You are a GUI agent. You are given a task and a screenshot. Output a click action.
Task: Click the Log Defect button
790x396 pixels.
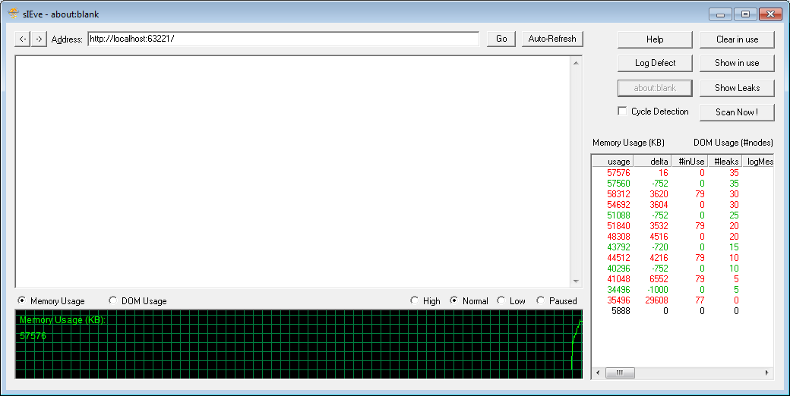tap(655, 63)
